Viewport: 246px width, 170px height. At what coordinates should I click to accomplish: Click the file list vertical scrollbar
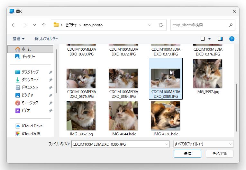click(x=237, y=107)
